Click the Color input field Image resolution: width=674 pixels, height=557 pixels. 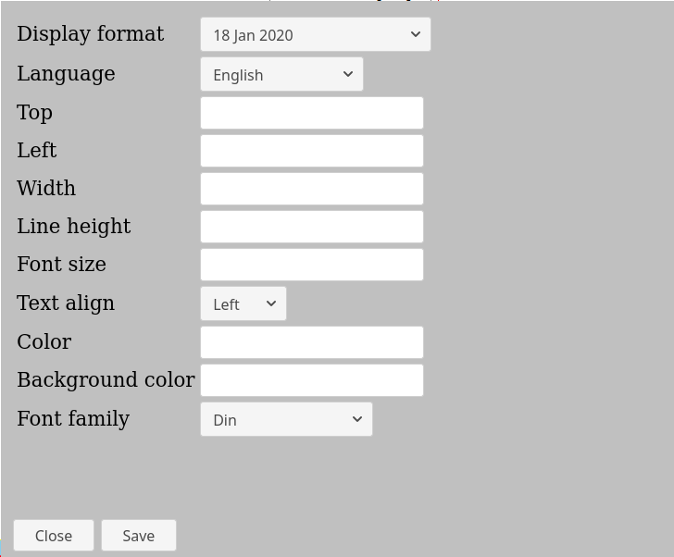click(312, 343)
